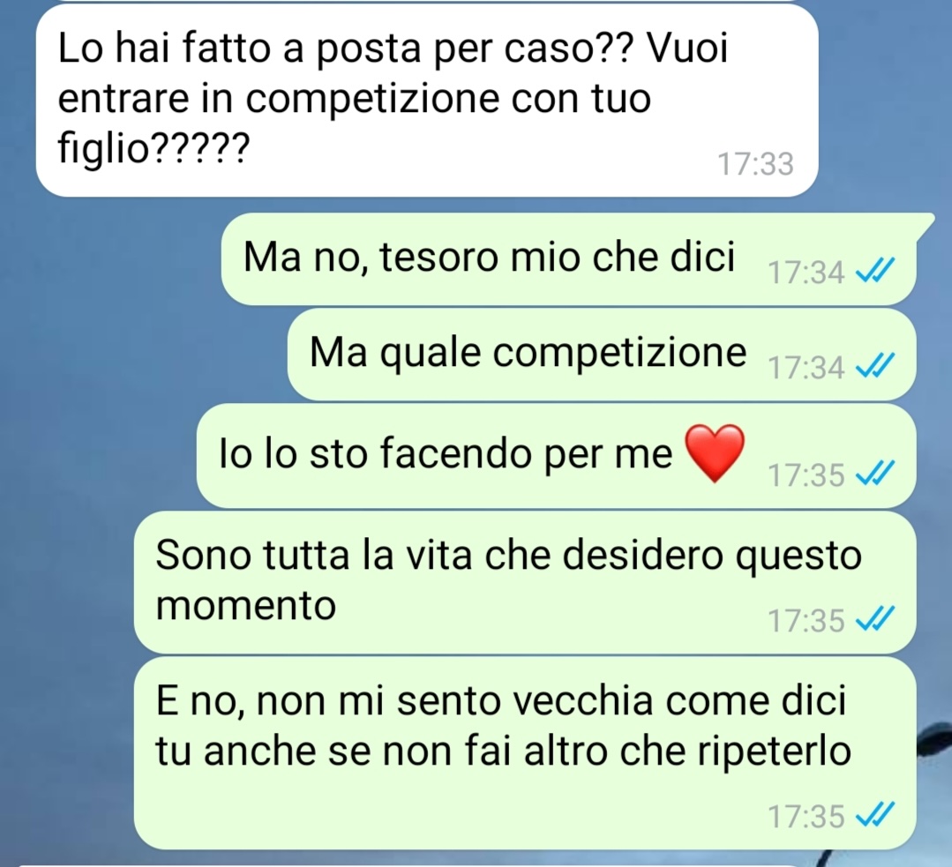Screen dimensions: 952x867
Task: Select 'E no, non mi sento vecchia' message
Action: click(x=525, y=753)
